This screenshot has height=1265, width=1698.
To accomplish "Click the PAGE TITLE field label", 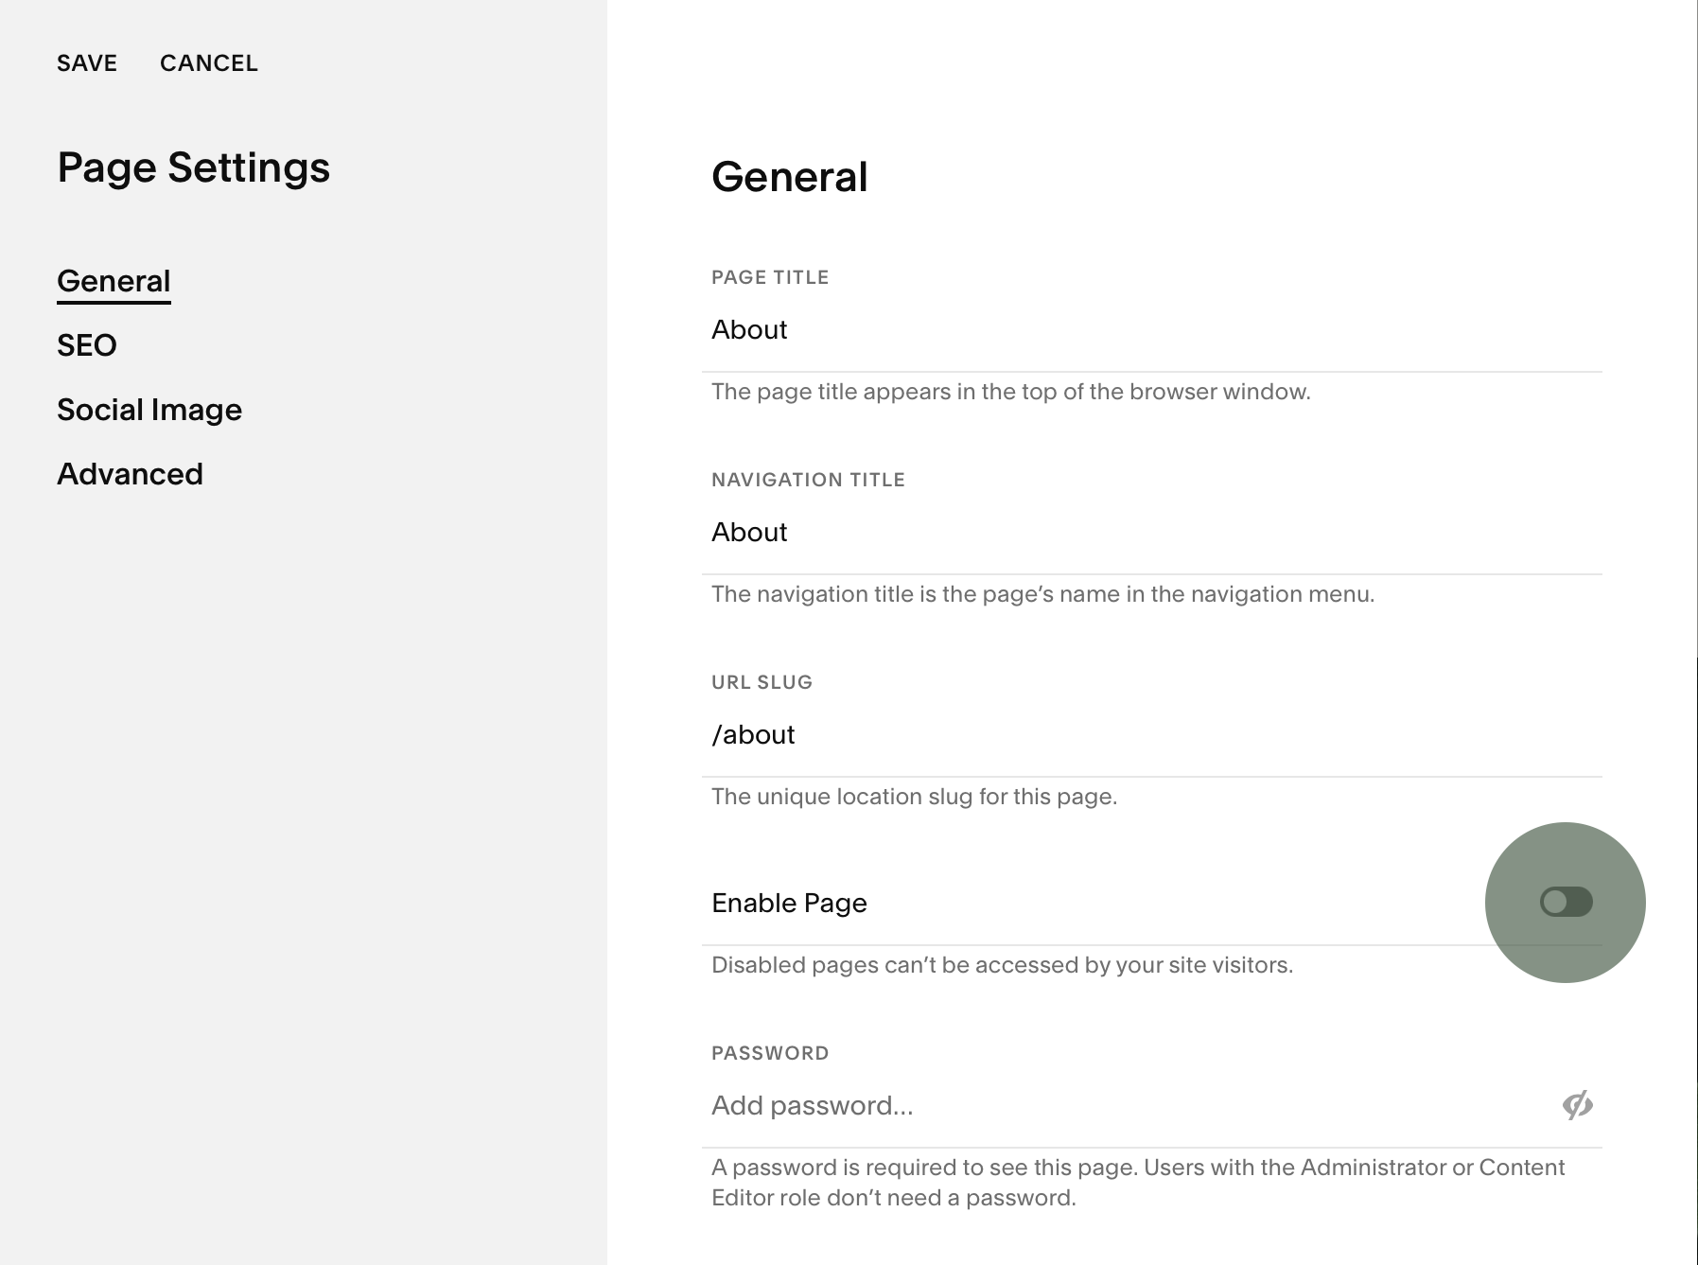I will coord(770,277).
